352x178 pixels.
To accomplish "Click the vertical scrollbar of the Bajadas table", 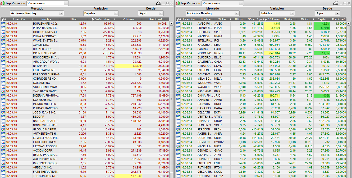I will tap(171, 99).
